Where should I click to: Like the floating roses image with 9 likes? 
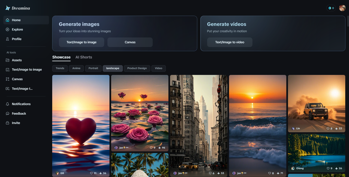(x=151, y=148)
